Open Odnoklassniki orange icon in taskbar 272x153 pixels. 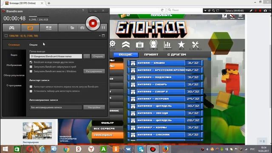click(116, 149)
